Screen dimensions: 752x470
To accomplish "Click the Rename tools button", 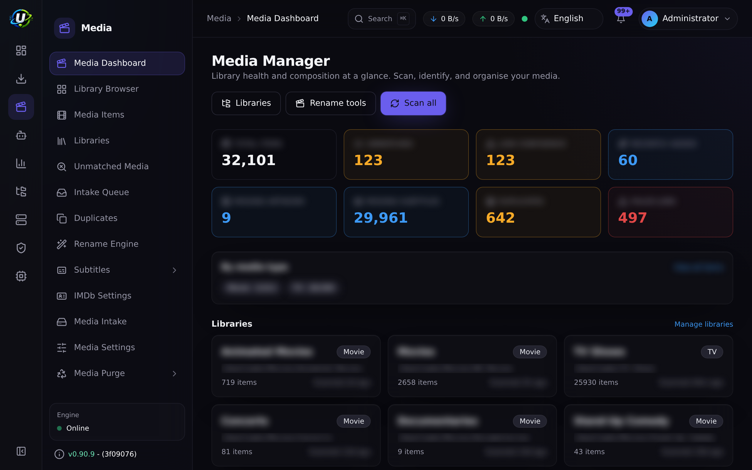I will pos(330,103).
